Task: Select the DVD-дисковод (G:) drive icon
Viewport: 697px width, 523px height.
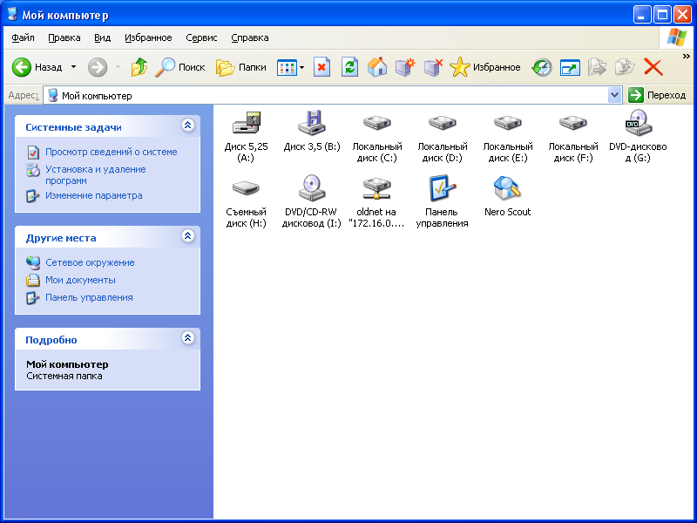Action: tap(638, 124)
